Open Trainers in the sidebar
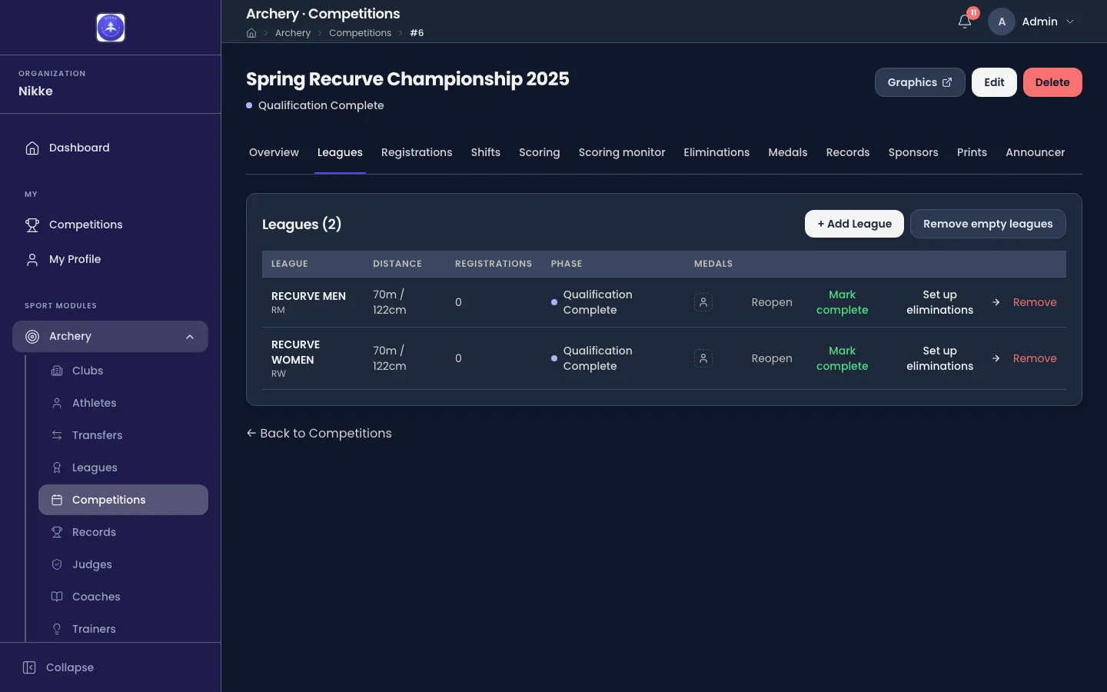This screenshot has height=692, width=1107. (123, 629)
